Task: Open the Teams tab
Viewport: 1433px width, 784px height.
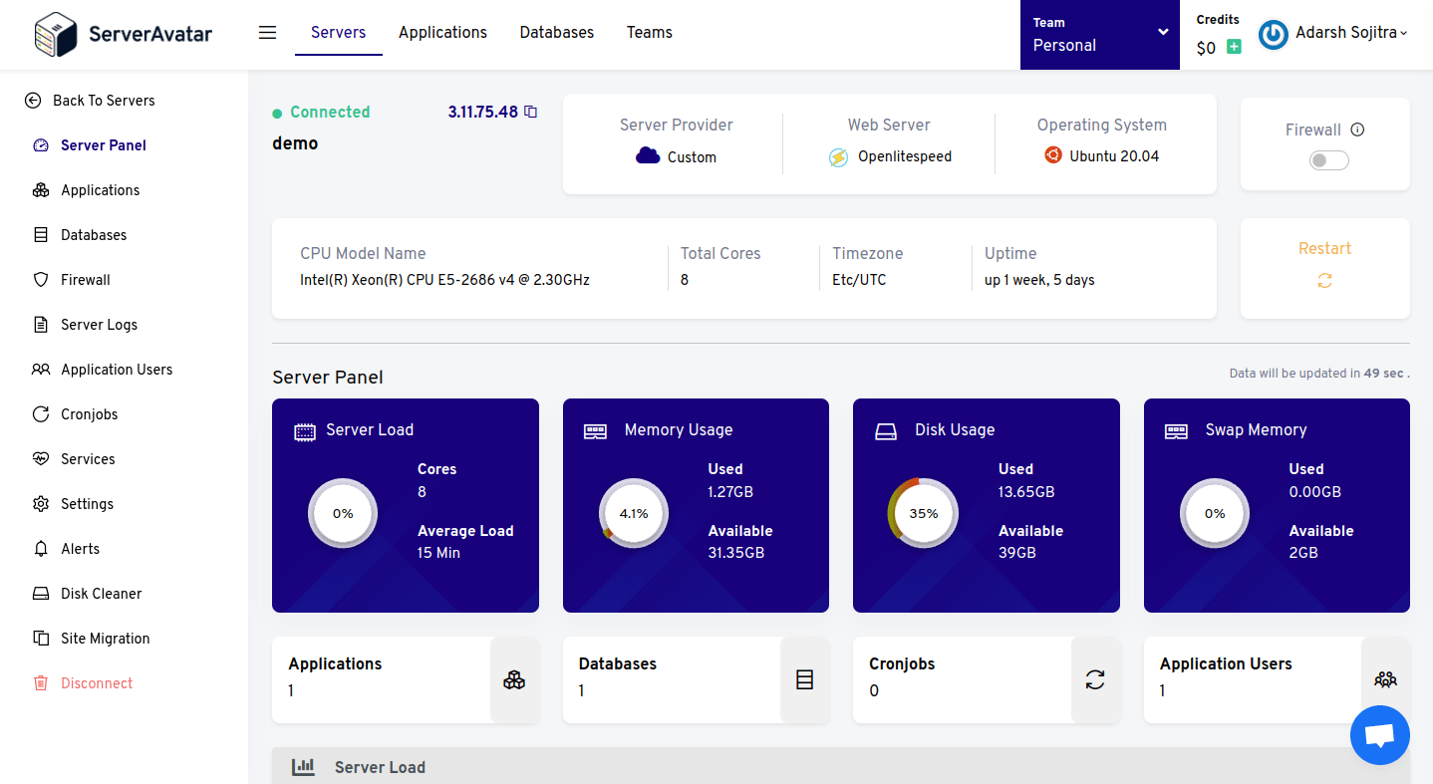Action: point(649,32)
